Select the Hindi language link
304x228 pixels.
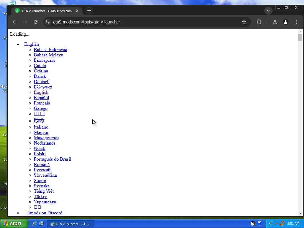click(39, 121)
